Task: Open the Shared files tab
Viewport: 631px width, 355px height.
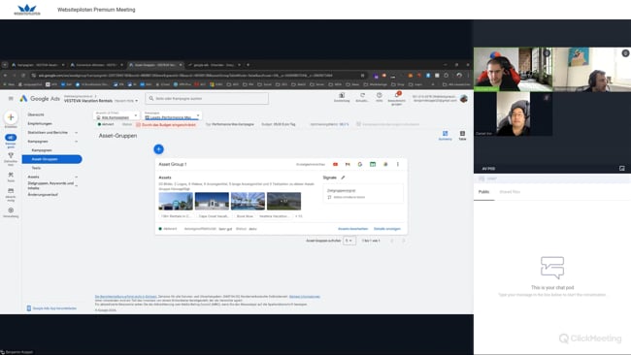Action: [x=510, y=192]
